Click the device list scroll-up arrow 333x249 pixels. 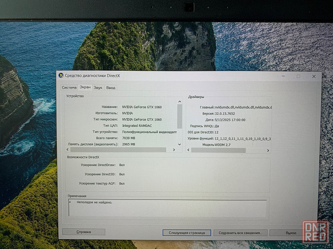click(180, 102)
